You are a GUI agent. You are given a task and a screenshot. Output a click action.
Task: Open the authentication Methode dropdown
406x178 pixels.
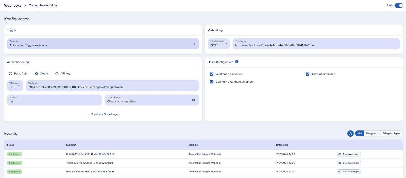click(x=15, y=85)
